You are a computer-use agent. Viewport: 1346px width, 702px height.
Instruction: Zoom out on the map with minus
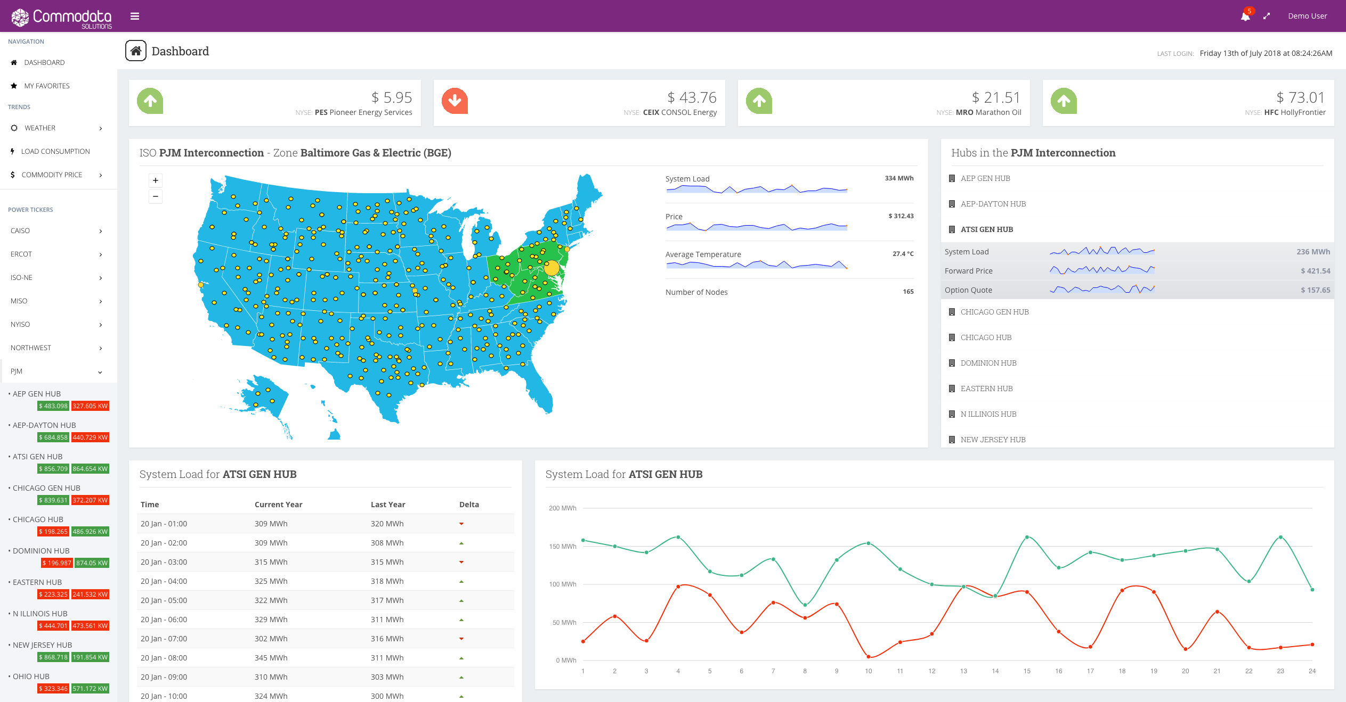(156, 196)
